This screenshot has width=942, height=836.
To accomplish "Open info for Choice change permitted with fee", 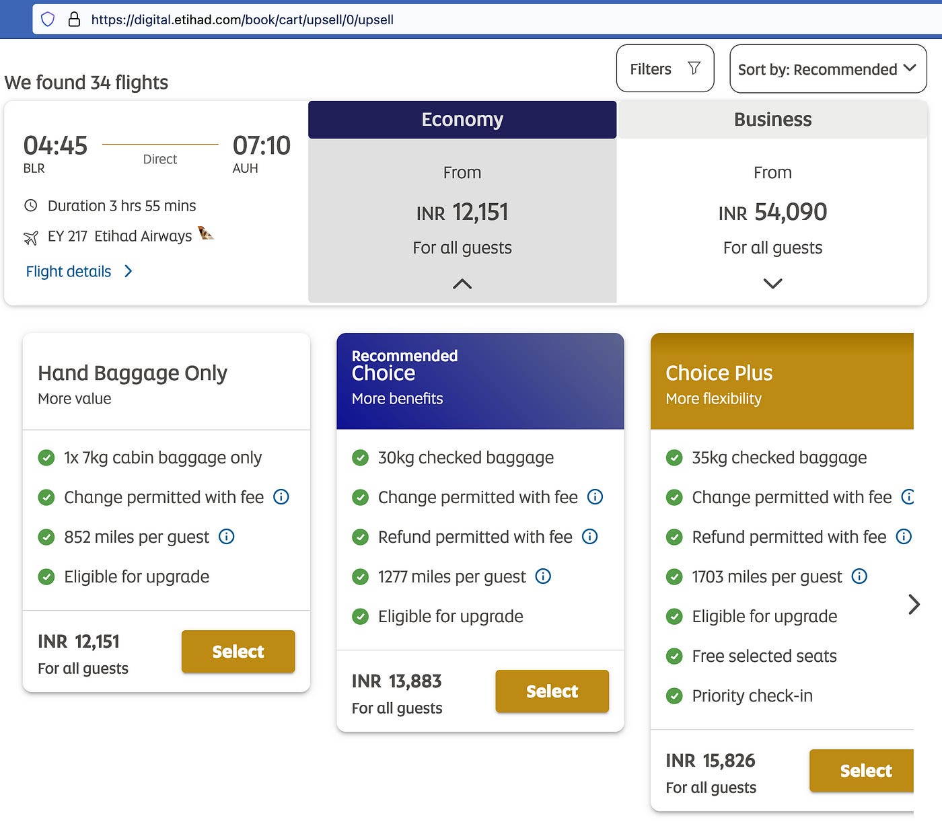I will pos(595,497).
